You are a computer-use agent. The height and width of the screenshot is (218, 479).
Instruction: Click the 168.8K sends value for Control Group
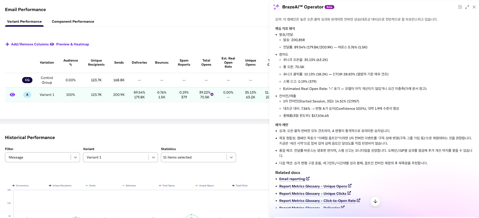pyautogui.click(x=119, y=80)
